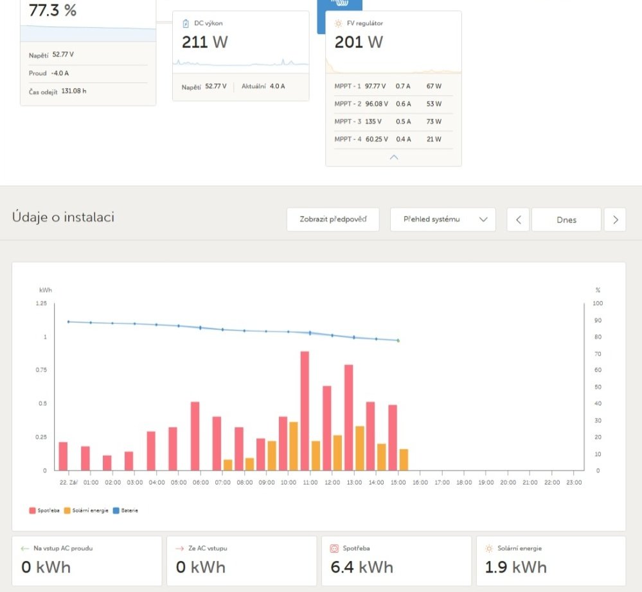The width and height of the screenshot is (642, 592).
Task: Select the MPPT - 3 row
Action: 393,121
